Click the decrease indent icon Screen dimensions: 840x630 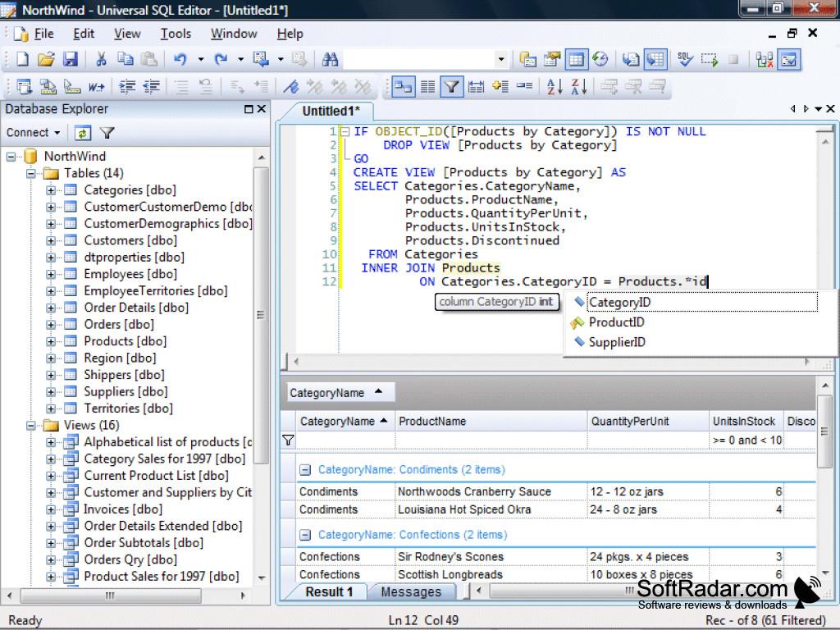152,87
